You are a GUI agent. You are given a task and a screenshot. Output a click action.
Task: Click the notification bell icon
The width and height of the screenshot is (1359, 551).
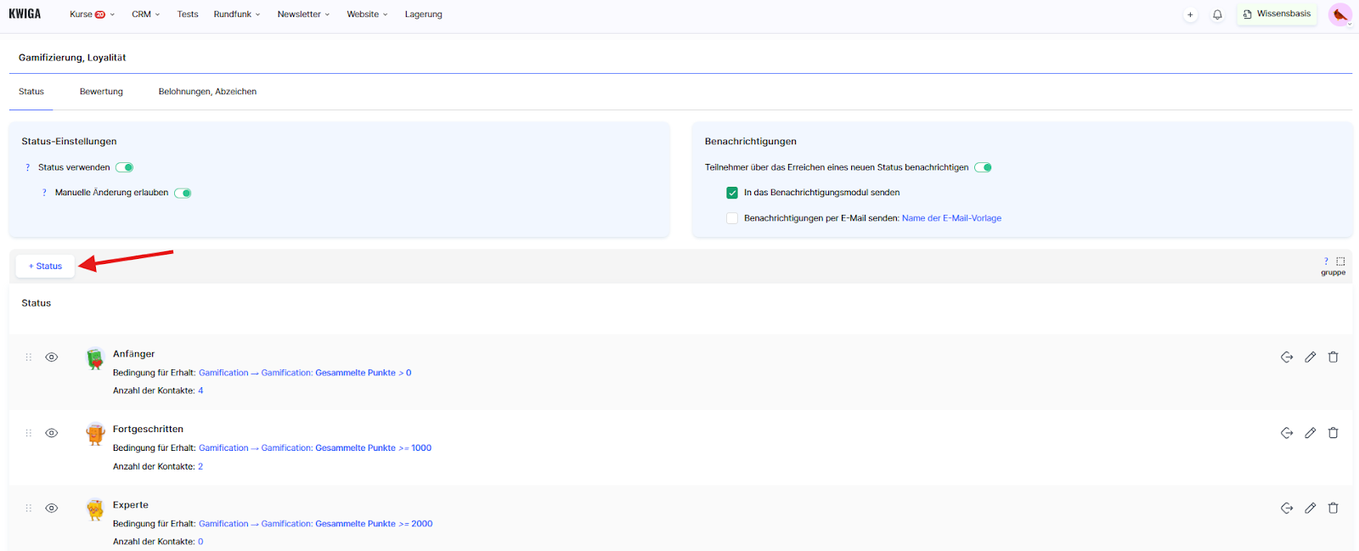(1217, 14)
